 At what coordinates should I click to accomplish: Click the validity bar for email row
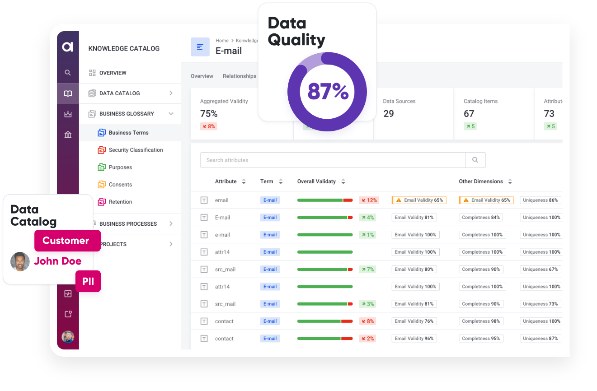[325, 200]
